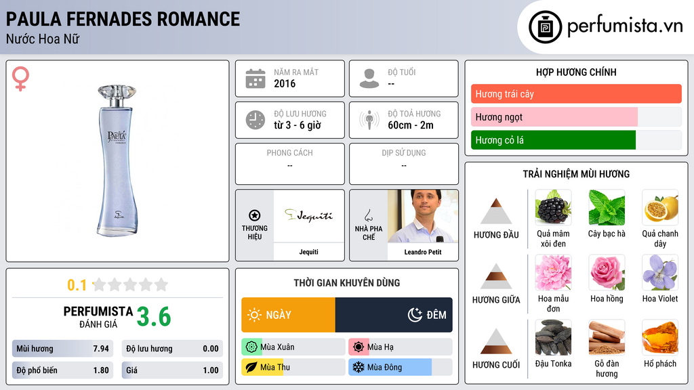Click the '60cm - 2m' sillage value
The width and height of the screenshot is (694, 390).
pyautogui.click(x=411, y=125)
